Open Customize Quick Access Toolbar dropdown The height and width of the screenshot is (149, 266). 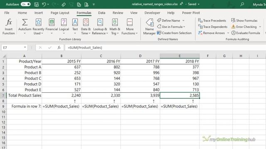(x=94, y=5)
